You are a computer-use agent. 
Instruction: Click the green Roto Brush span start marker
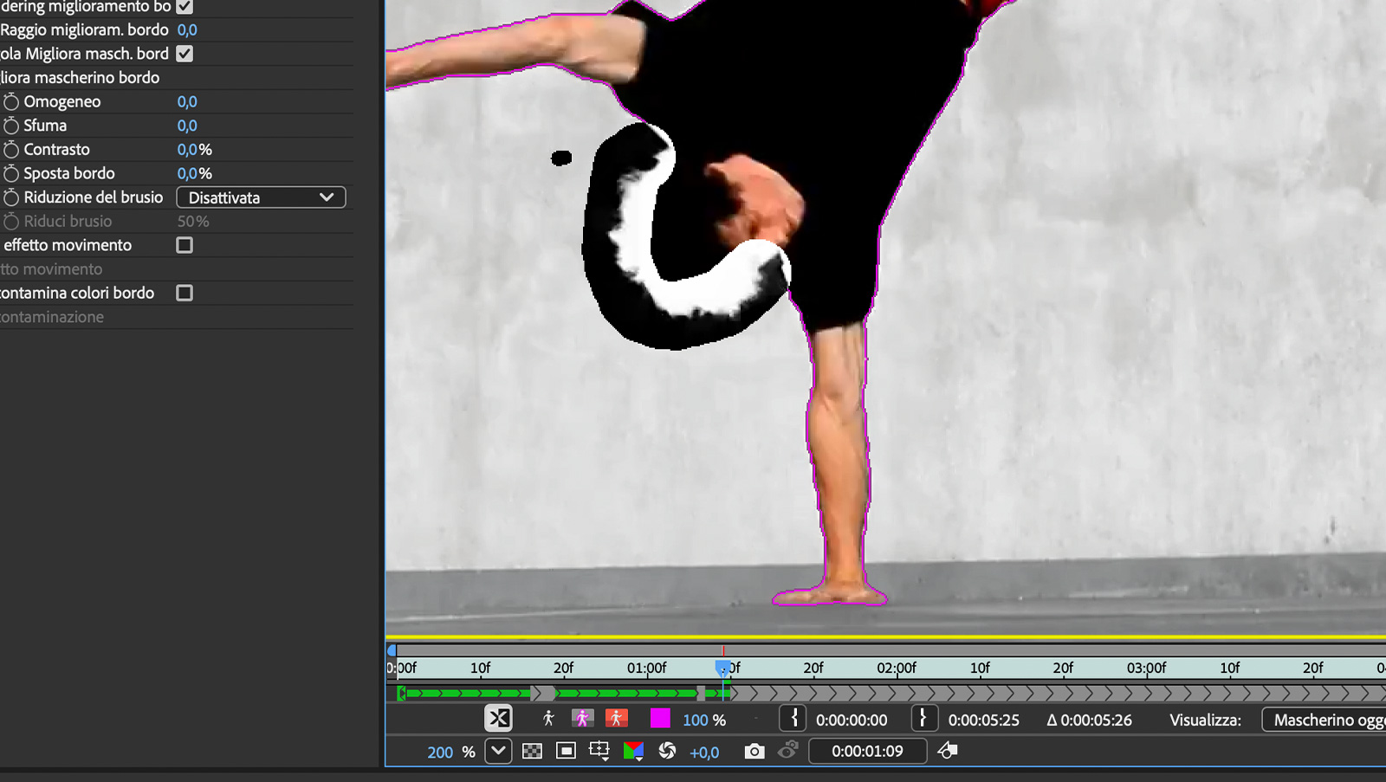tap(401, 693)
